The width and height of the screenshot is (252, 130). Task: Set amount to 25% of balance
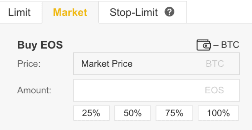[91, 113]
